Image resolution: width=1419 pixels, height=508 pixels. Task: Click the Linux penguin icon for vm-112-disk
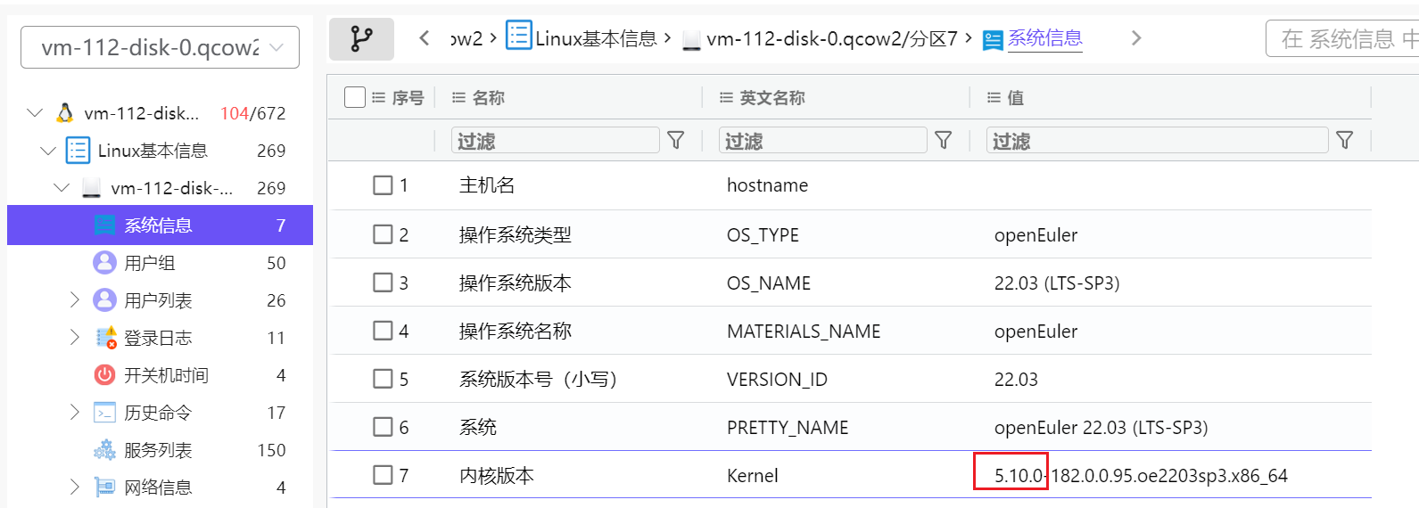(65, 113)
